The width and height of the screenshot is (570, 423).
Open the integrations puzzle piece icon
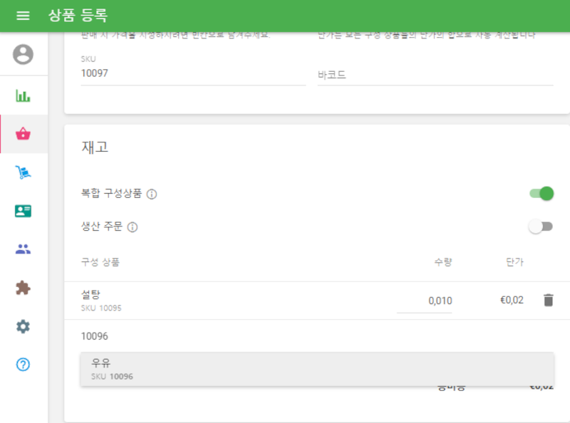point(23,288)
